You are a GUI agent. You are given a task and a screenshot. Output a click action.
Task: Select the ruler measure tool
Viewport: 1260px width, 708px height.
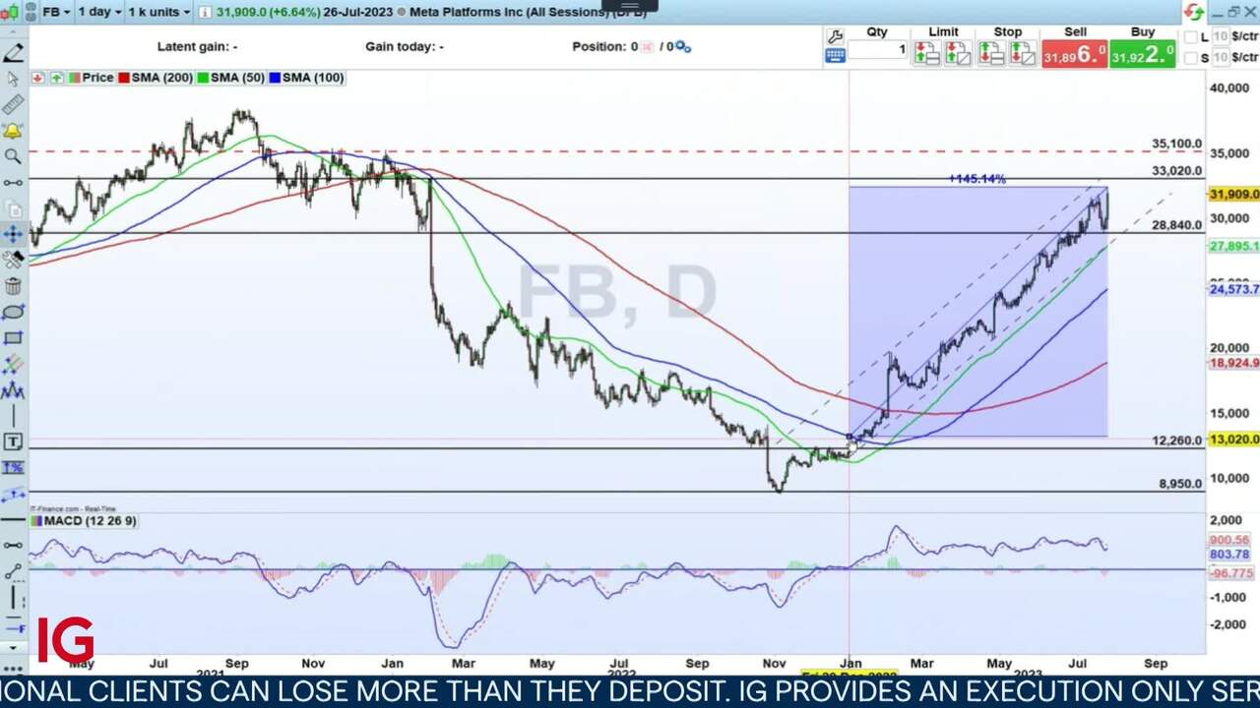(x=13, y=104)
